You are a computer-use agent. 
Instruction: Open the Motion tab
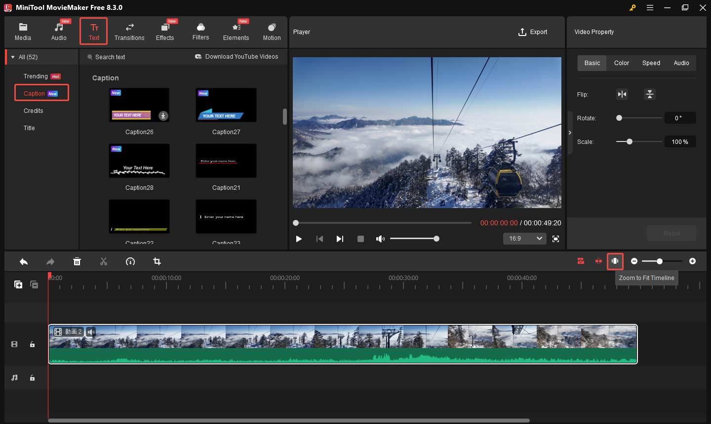[x=272, y=32]
